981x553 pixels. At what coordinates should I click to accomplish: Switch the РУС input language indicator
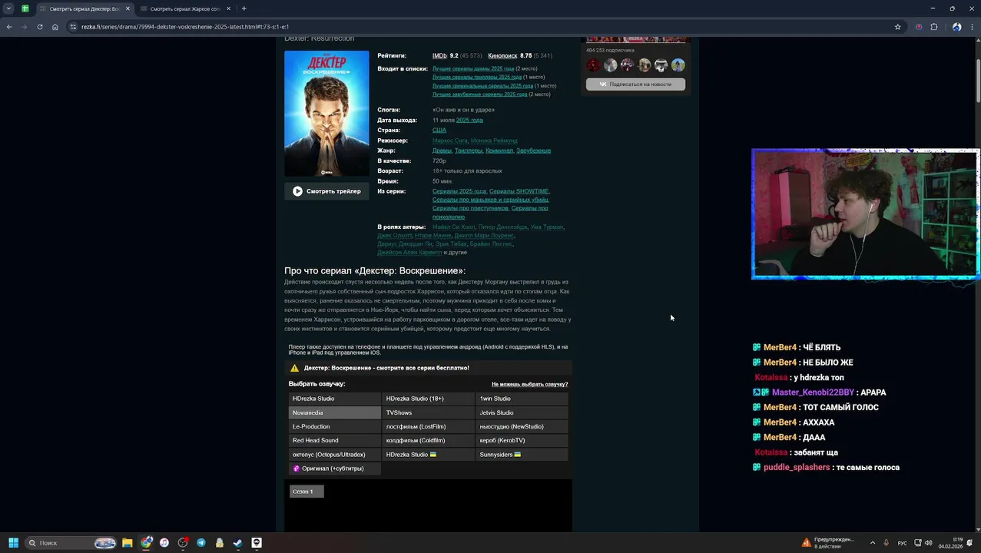coord(902,543)
